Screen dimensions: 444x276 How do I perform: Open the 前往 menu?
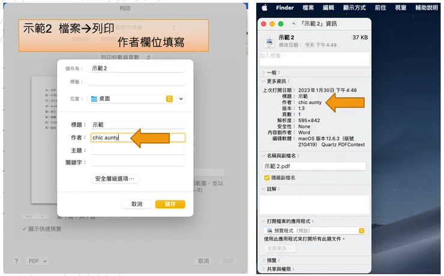[380, 8]
